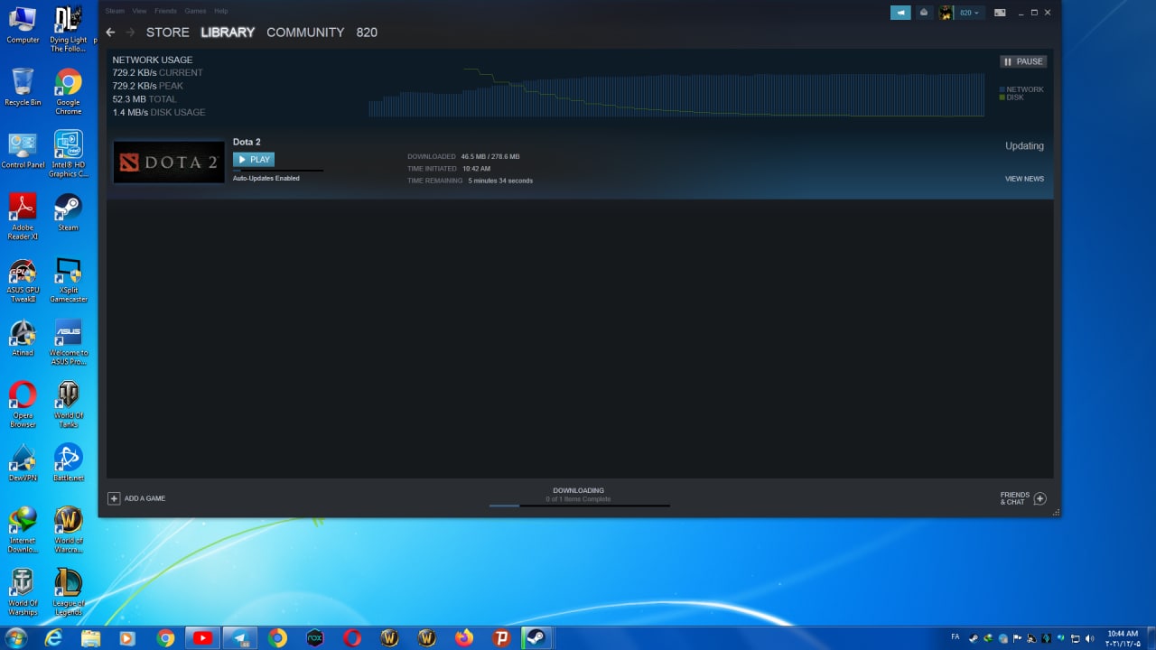Select the Dying Light desktop shortcut
The height and width of the screenshot is (650, 1156).
pyautogui.click(x=69, y=29)
